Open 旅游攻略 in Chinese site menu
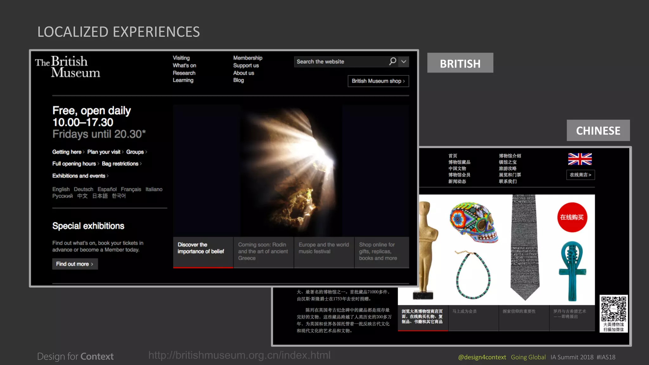This screenshot has height=365, width=649. [508, 169]
